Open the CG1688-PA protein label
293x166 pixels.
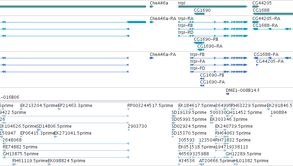(266, 55)
